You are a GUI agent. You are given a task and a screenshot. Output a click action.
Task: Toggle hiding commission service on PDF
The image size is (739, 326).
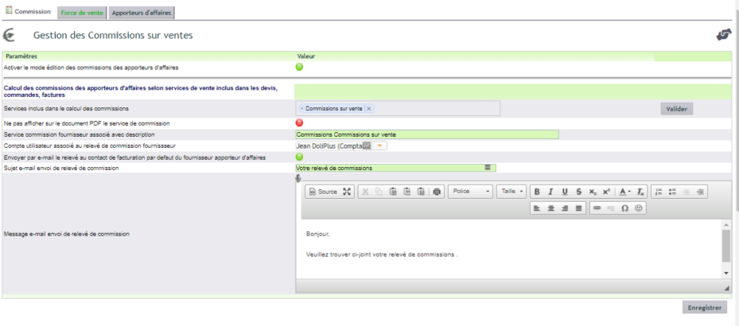pyautogui.click(x=299, y=123)
